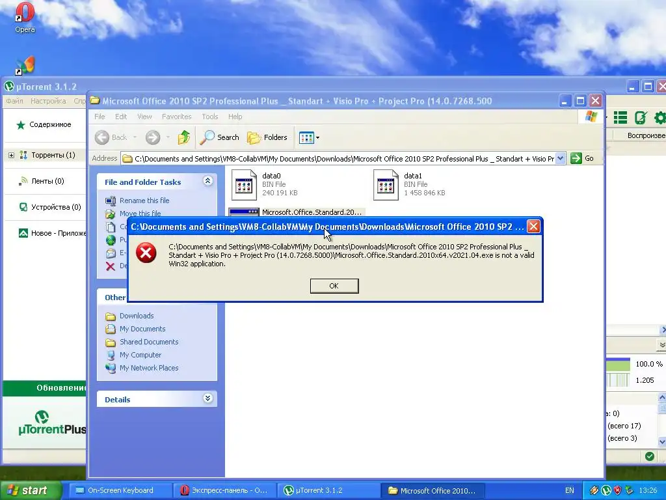This screenshot has width=666, height=500.
Task: Switch to Opera Экспресс-панель taskbar button
Action: pyautogui.click(x=224, y=490)
